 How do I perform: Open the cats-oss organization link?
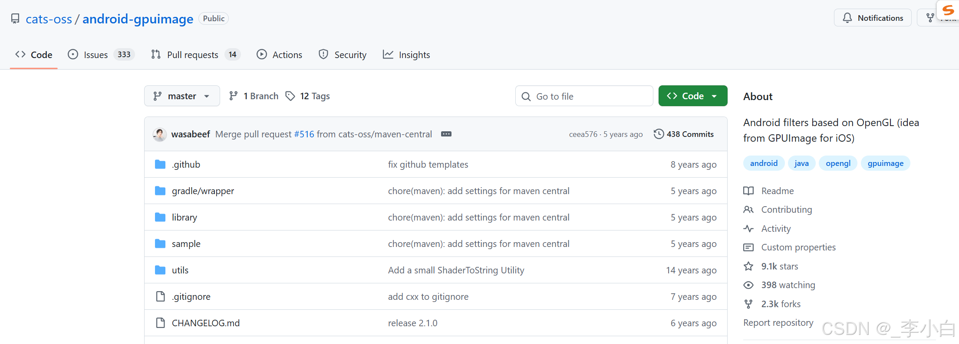pyautogui.click(x=49, y=19)
